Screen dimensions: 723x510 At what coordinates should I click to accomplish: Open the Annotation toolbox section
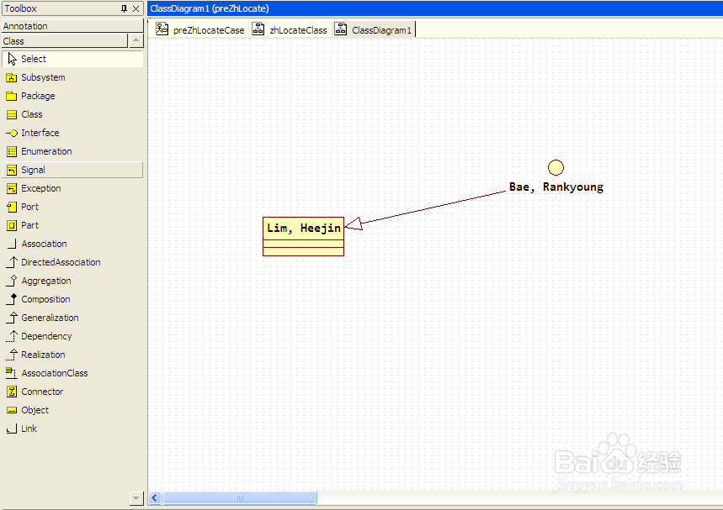point(72,26)
